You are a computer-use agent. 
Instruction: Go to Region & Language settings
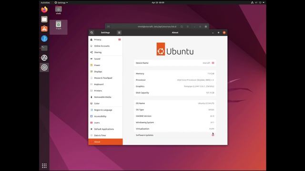click(105, 110)
